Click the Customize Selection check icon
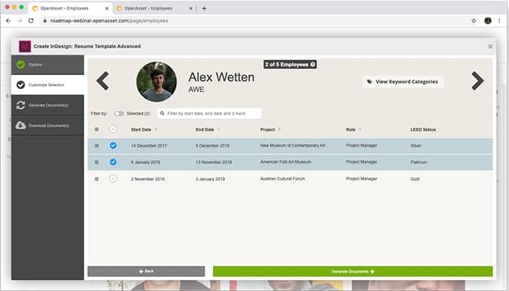 pyautogui.click(x=21, y=85)
